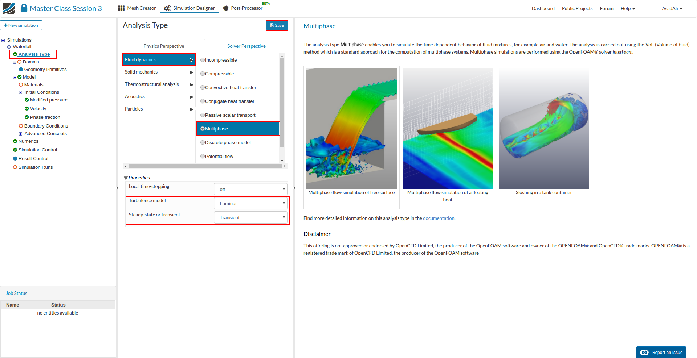Click green check icon beside Numerics
The height and width of the screenshot is (358, 697).
15,141
